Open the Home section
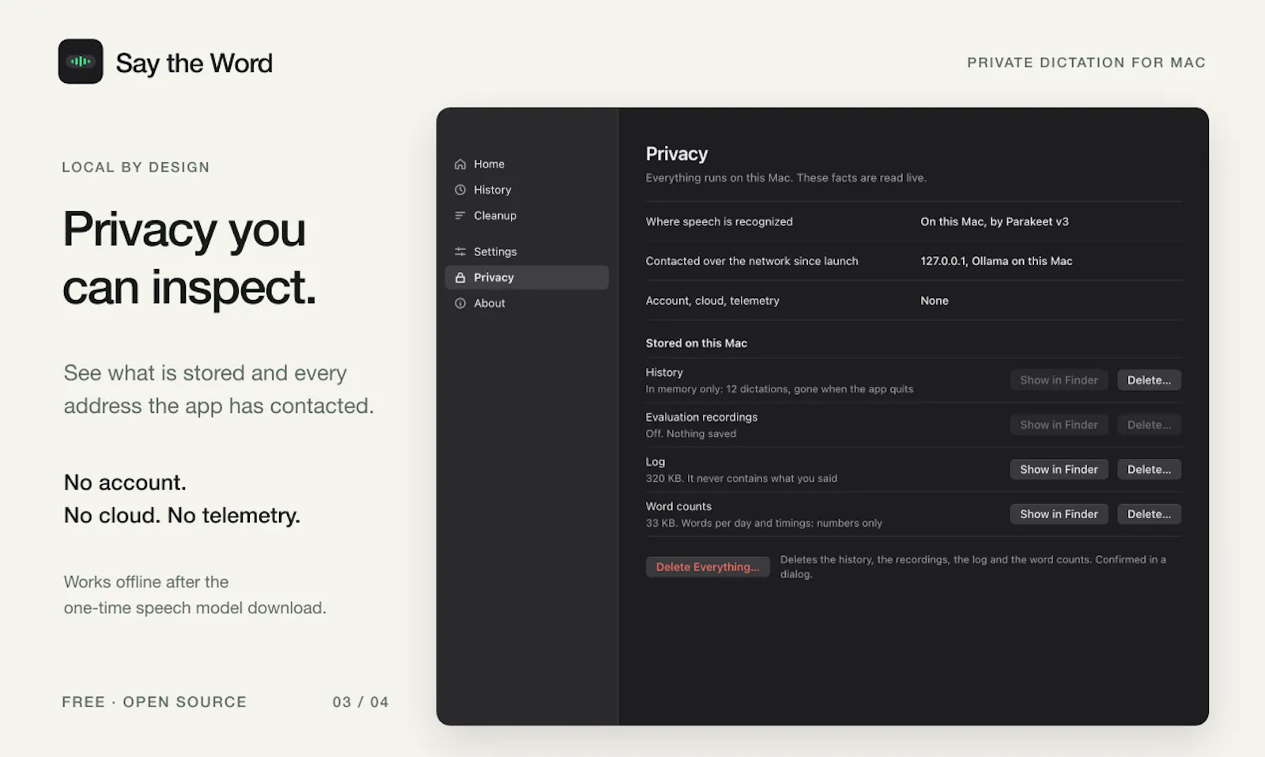 click(x=527, y=164)
